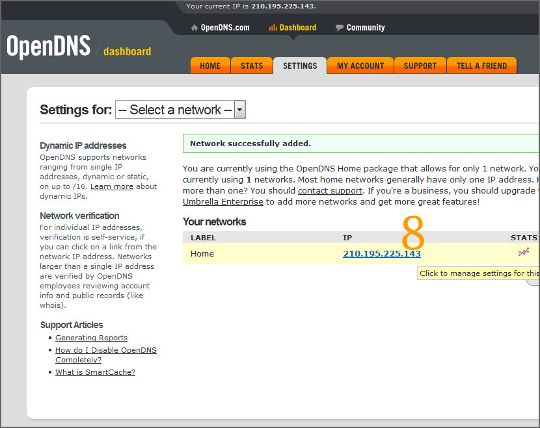This screenshot has width=540, height=428.
Task: Open the Generating Reports article
Action: 91,338
